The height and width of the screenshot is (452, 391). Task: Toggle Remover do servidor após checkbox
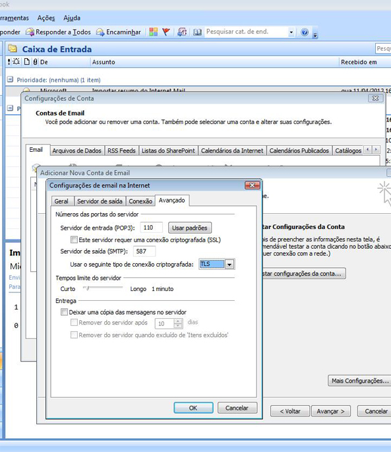74,322
